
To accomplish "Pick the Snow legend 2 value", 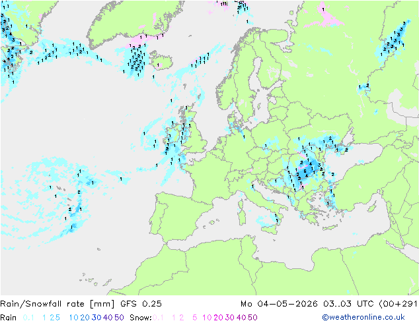I will tap(182, 318).
